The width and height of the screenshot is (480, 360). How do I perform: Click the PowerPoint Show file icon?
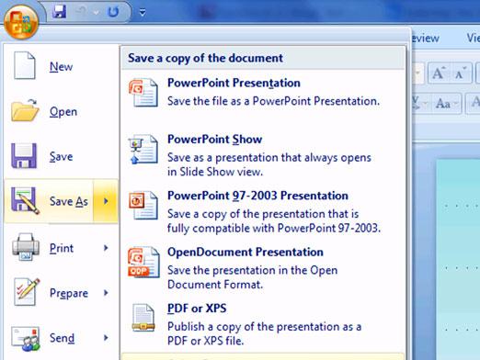pyautogui.click(x=143, y=150)
